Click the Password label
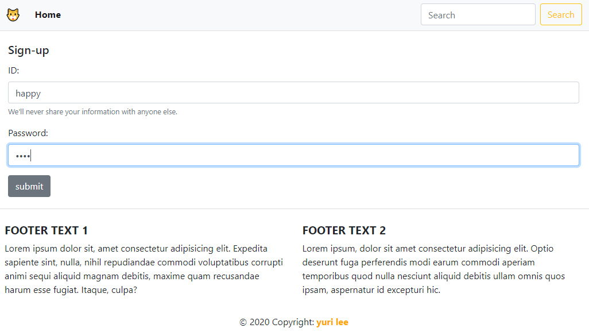This screenshot has width=589, height=332. pos(28,133)
